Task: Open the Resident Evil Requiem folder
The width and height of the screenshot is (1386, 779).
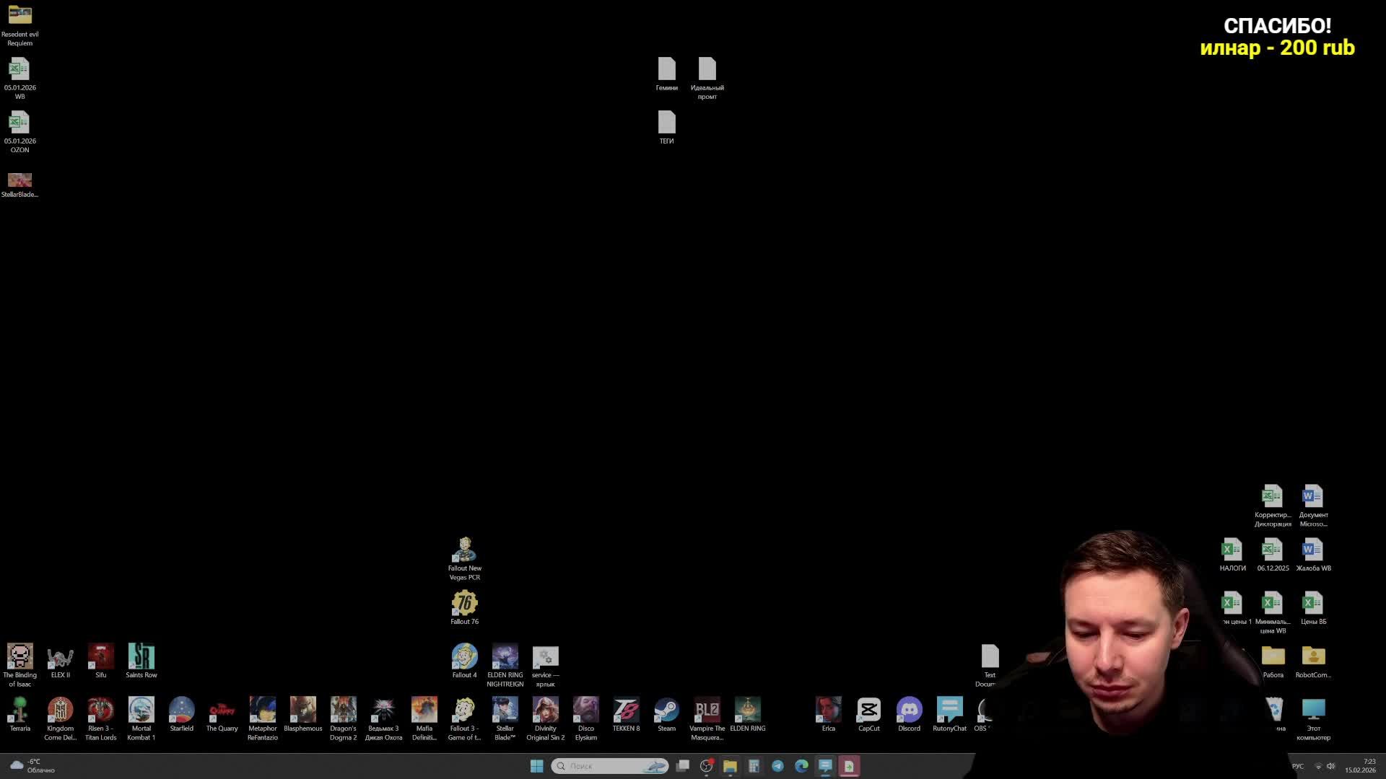Action: click(x=19, y=16)
